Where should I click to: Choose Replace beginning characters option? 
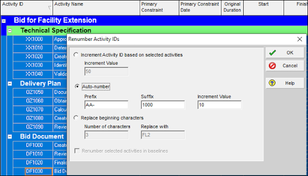click(76, 118)
